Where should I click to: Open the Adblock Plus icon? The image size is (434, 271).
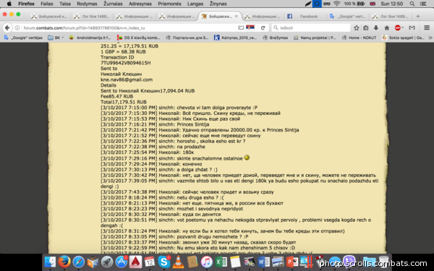[397, 27]
